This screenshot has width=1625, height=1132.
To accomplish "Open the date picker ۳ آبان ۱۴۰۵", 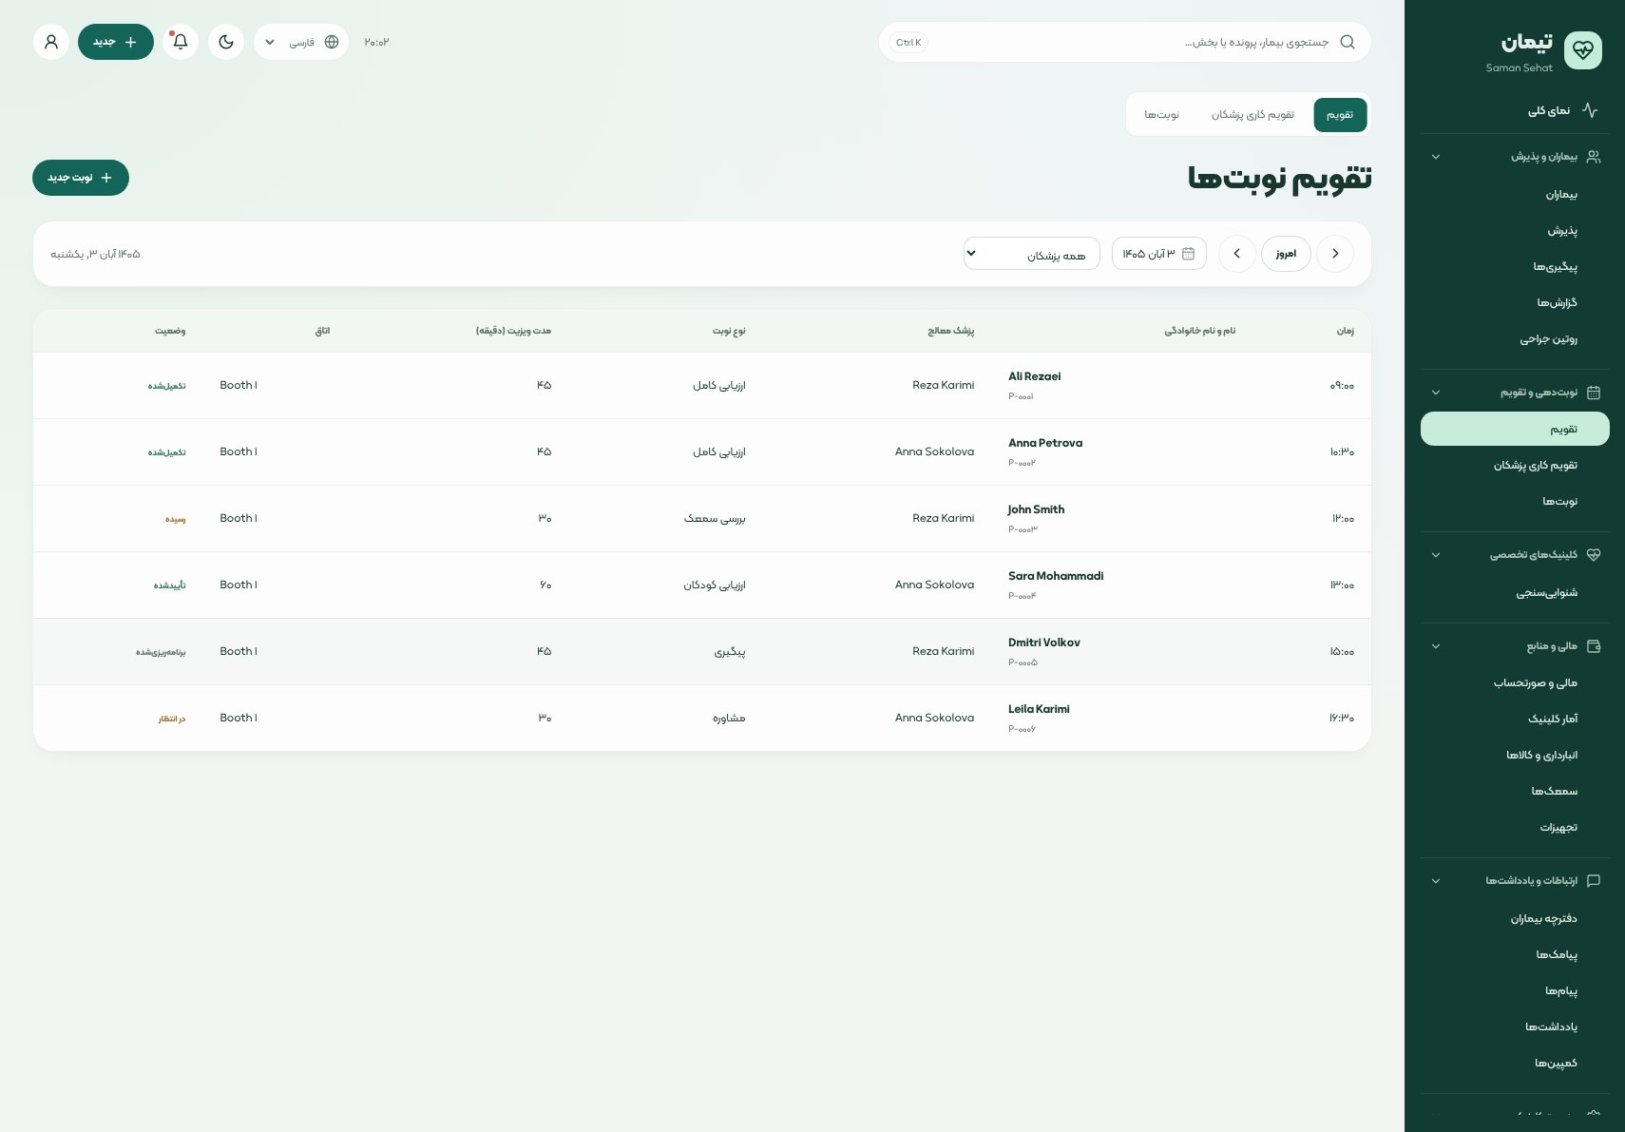I will (x=1159, y=254).
